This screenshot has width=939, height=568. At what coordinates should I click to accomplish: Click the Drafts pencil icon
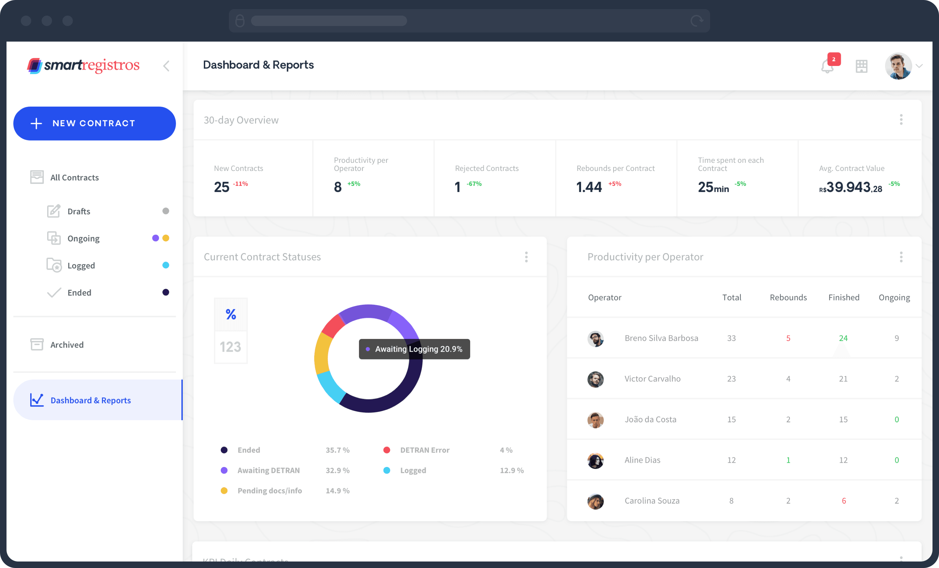coord(53,211)
